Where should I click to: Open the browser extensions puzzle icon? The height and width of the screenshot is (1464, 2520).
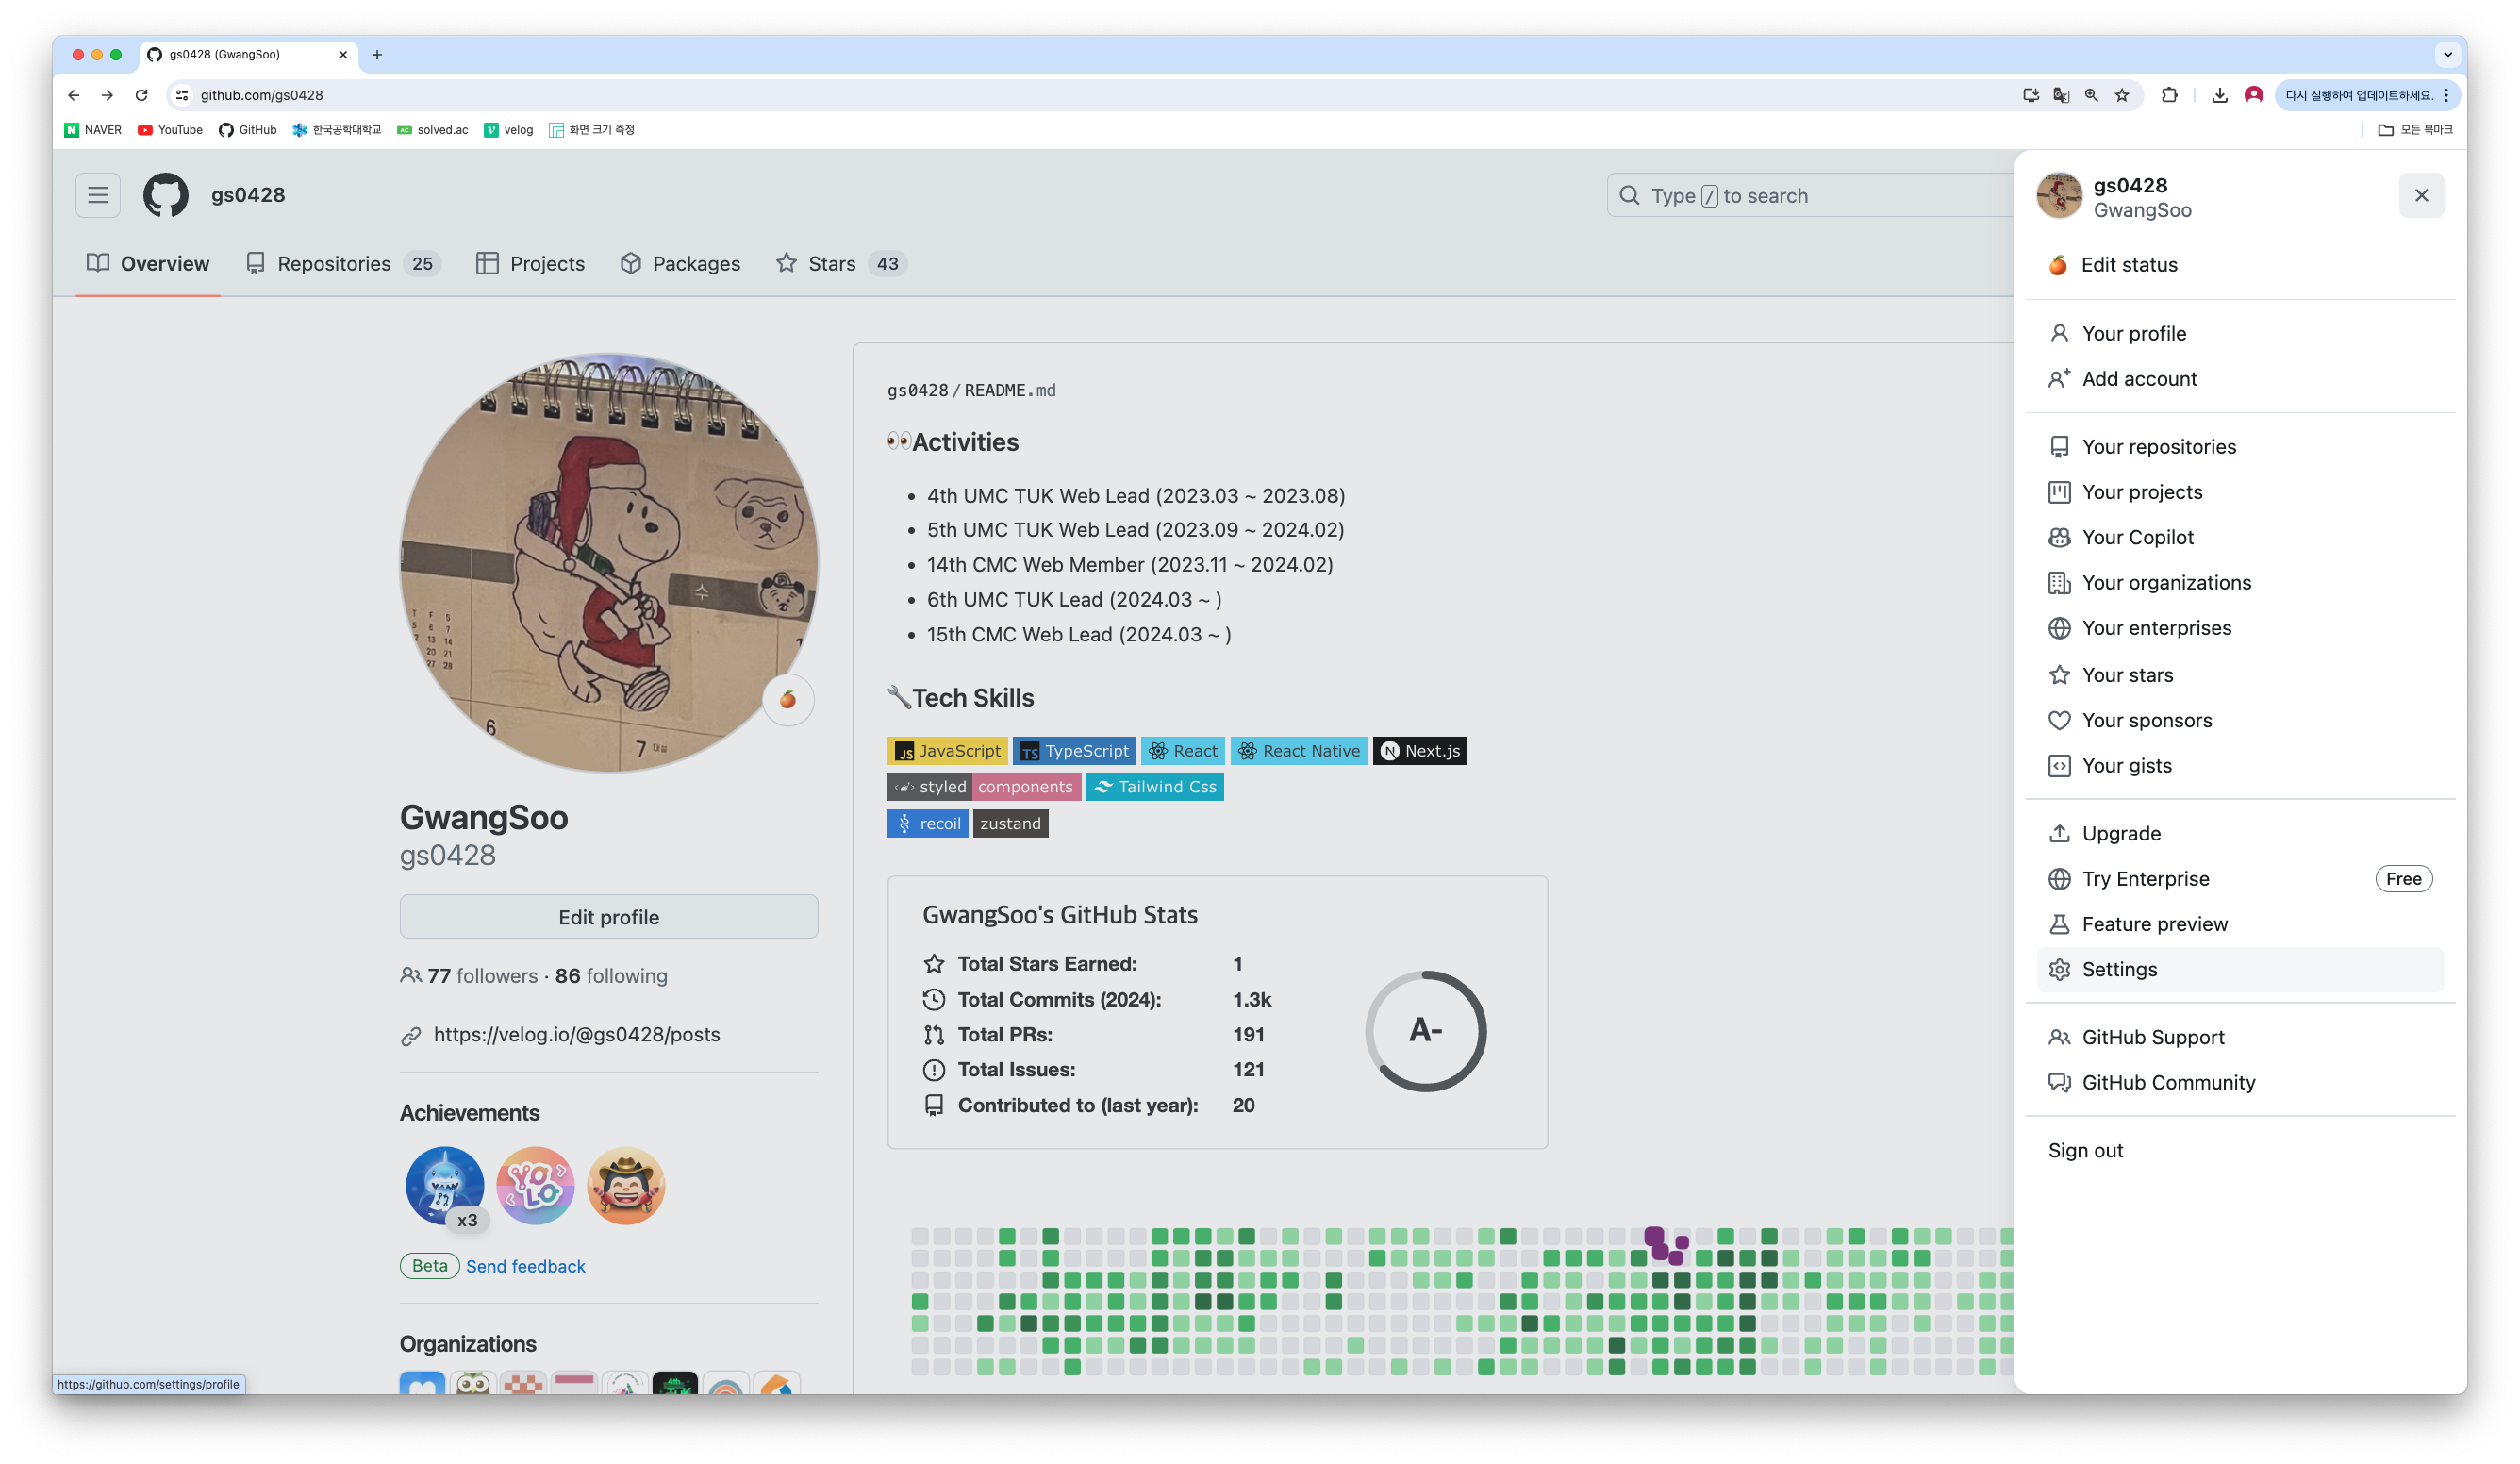tap(2169, 95)
